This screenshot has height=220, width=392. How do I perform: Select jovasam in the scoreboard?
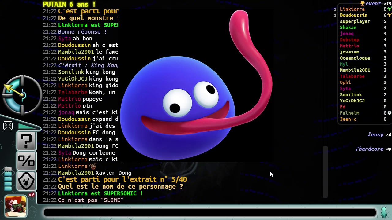[349, 52]
